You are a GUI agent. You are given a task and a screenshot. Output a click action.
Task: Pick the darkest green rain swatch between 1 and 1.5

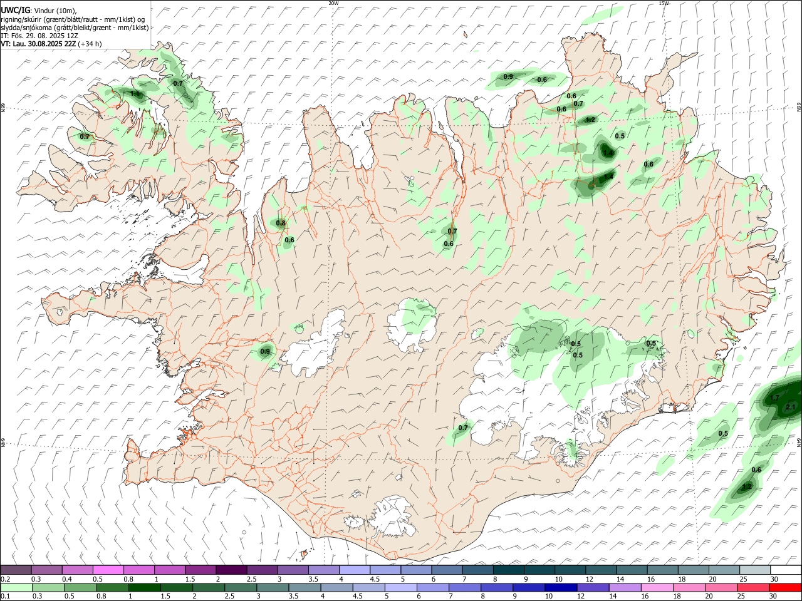[145, 588]
